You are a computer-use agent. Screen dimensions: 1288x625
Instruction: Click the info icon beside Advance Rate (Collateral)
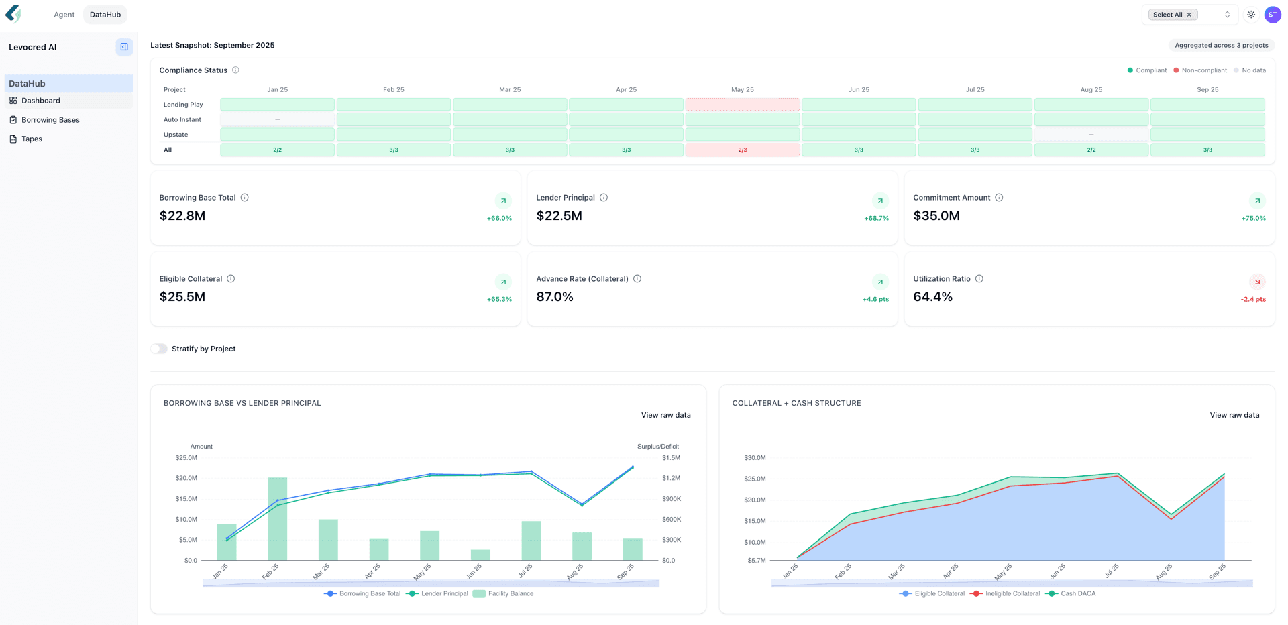pyautogui.click(x=637, y=278)
